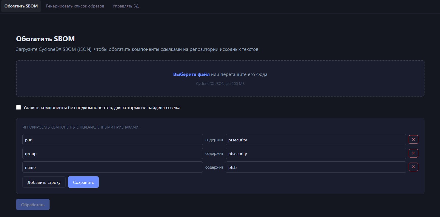The width and height of the screenshot is (440, 217).
Task: Delete the purl filter row
Action: click(x=413, y=140)
